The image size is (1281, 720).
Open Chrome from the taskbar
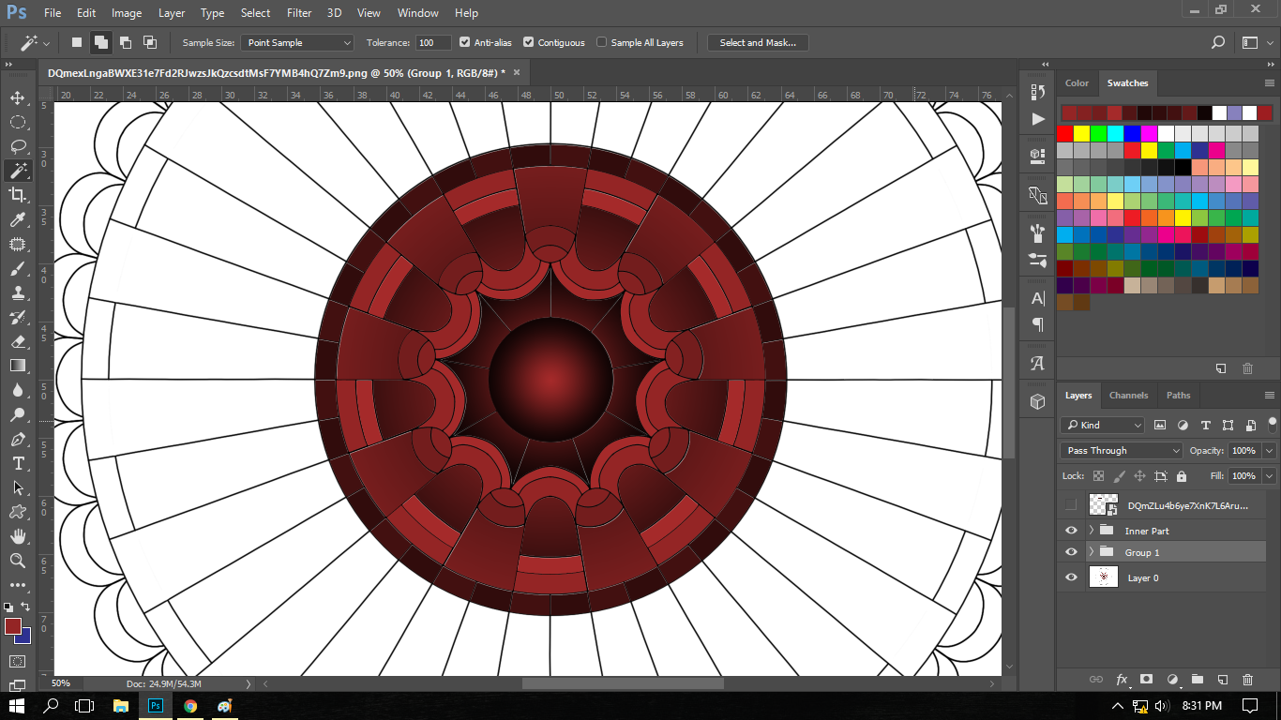click(x=190, y=706)
